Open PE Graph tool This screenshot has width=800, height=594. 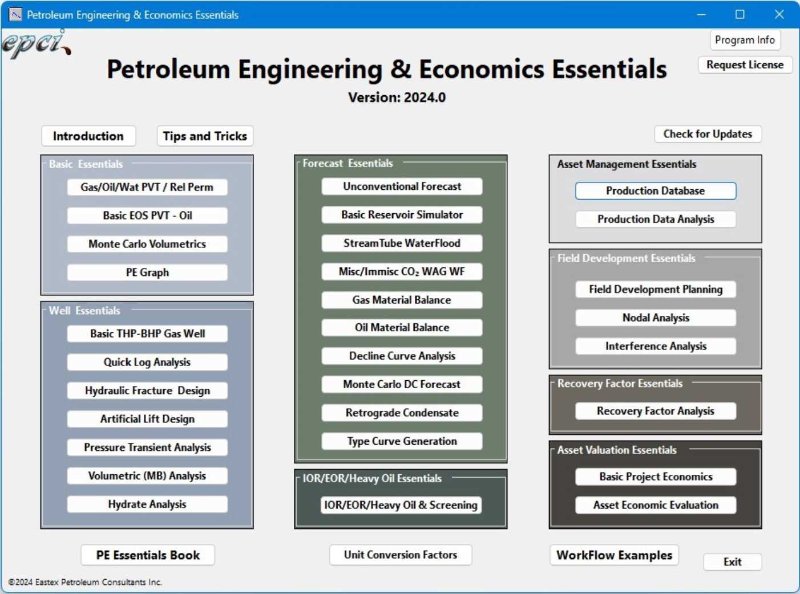coord(147,272)
